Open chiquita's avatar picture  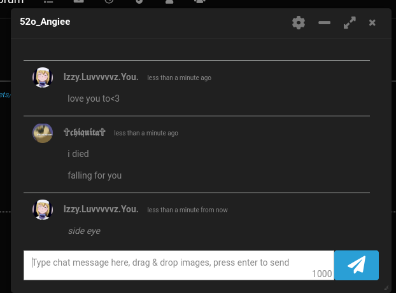43,133
